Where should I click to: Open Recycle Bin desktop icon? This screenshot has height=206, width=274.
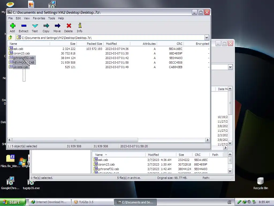click(x=261, y=183)
